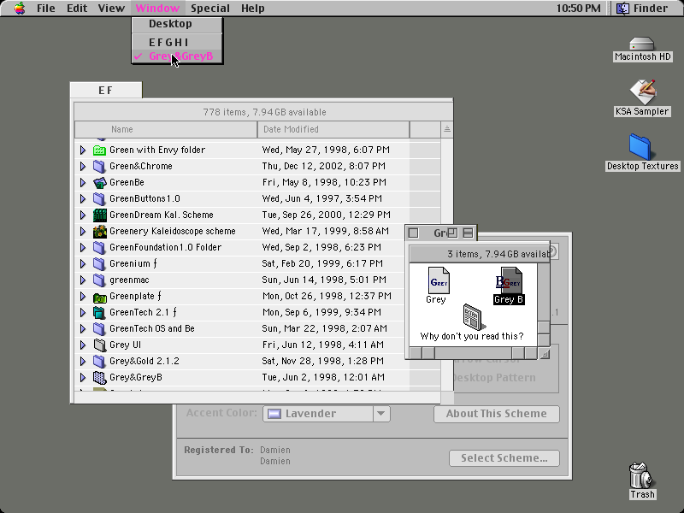Choose Grey&GreyB from the Window menu

point(178,56)
